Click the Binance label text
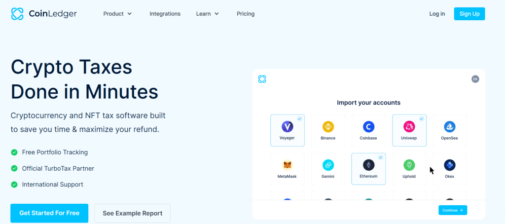 pyautogui.click(x=328, y=138)
